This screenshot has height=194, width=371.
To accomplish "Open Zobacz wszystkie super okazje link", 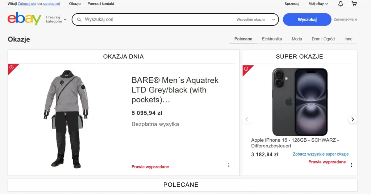I will coord(321,154).
